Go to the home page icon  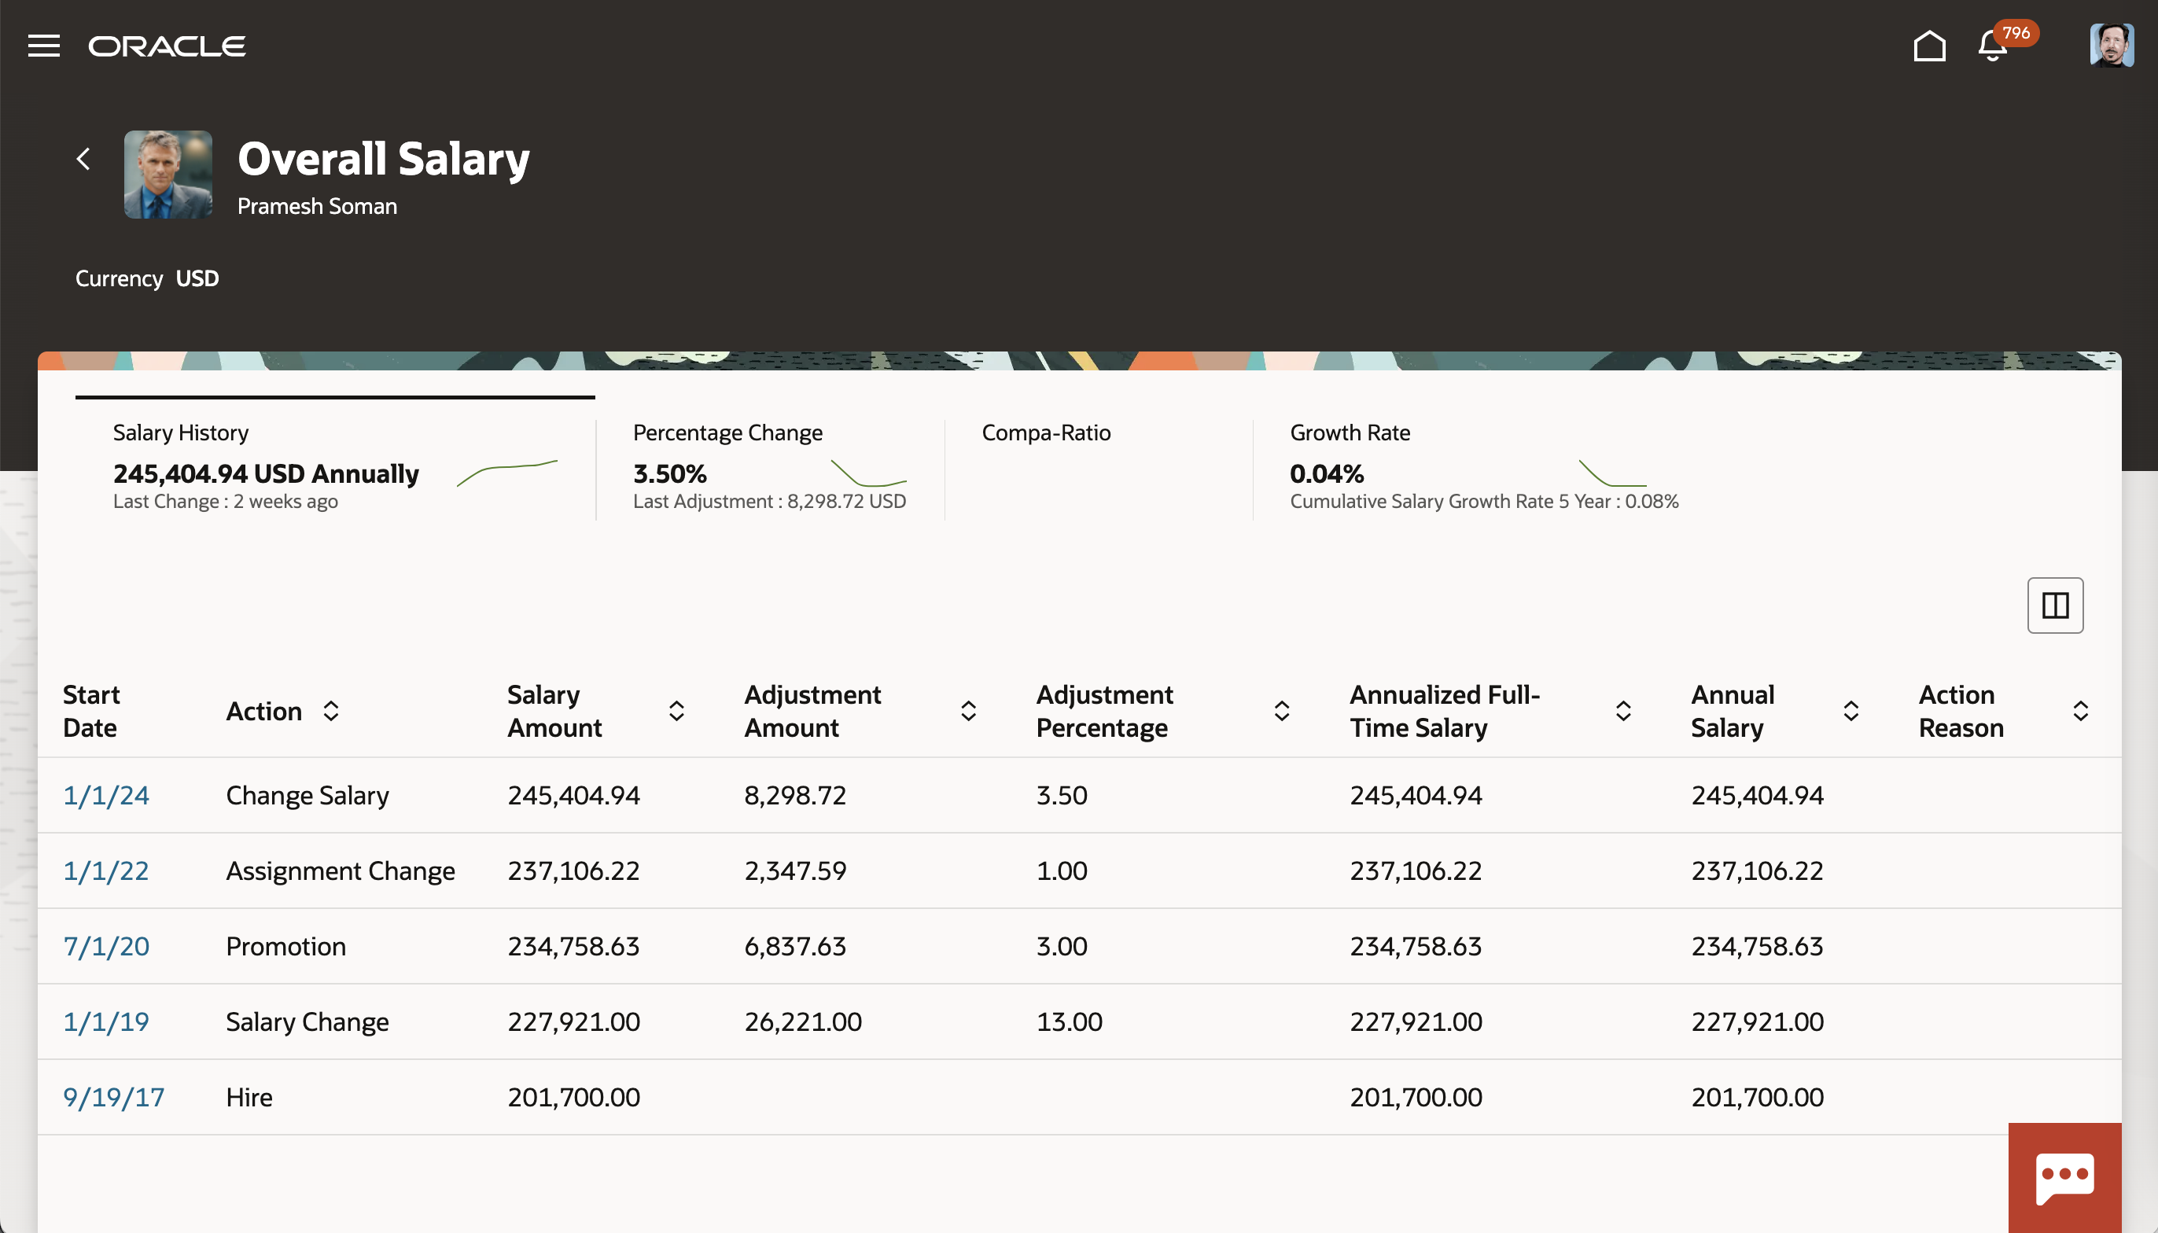(1928, 46)
